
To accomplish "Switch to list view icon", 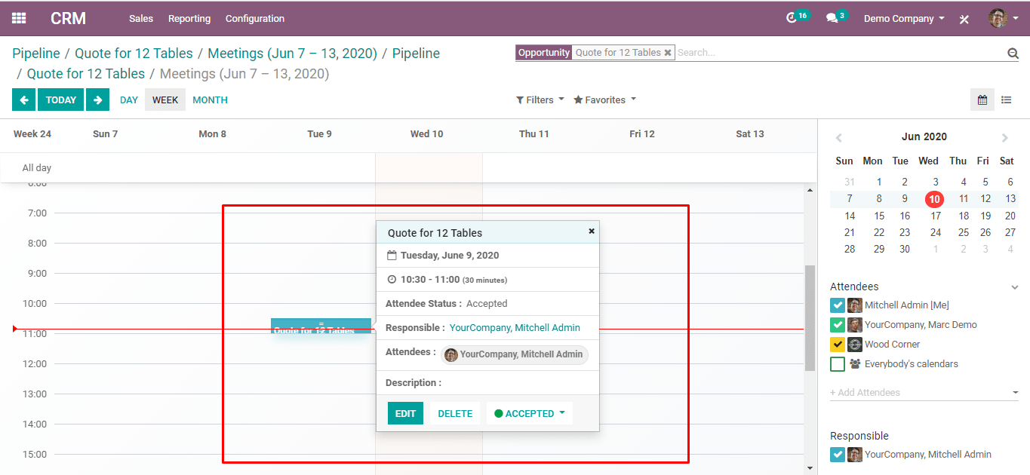I will pos(1006,100).
